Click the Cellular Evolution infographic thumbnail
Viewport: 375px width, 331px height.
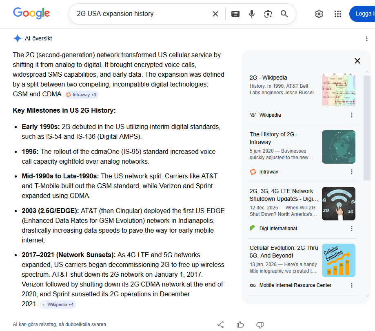338,260
